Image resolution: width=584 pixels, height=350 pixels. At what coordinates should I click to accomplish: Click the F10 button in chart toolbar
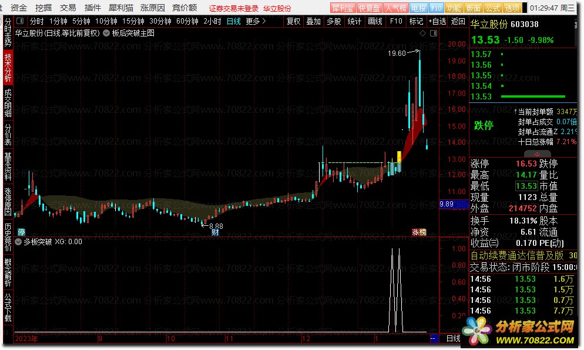[x=396, y=21]
